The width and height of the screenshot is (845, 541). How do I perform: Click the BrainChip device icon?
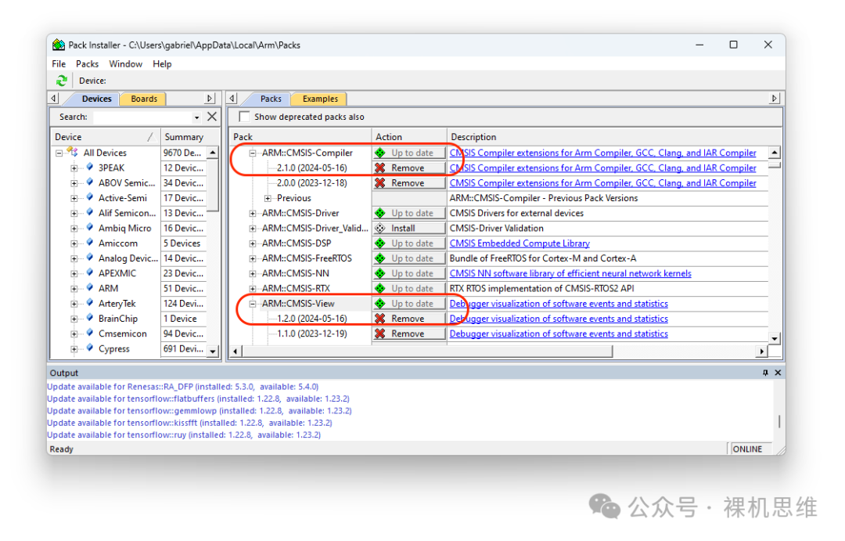pos(90,319)
